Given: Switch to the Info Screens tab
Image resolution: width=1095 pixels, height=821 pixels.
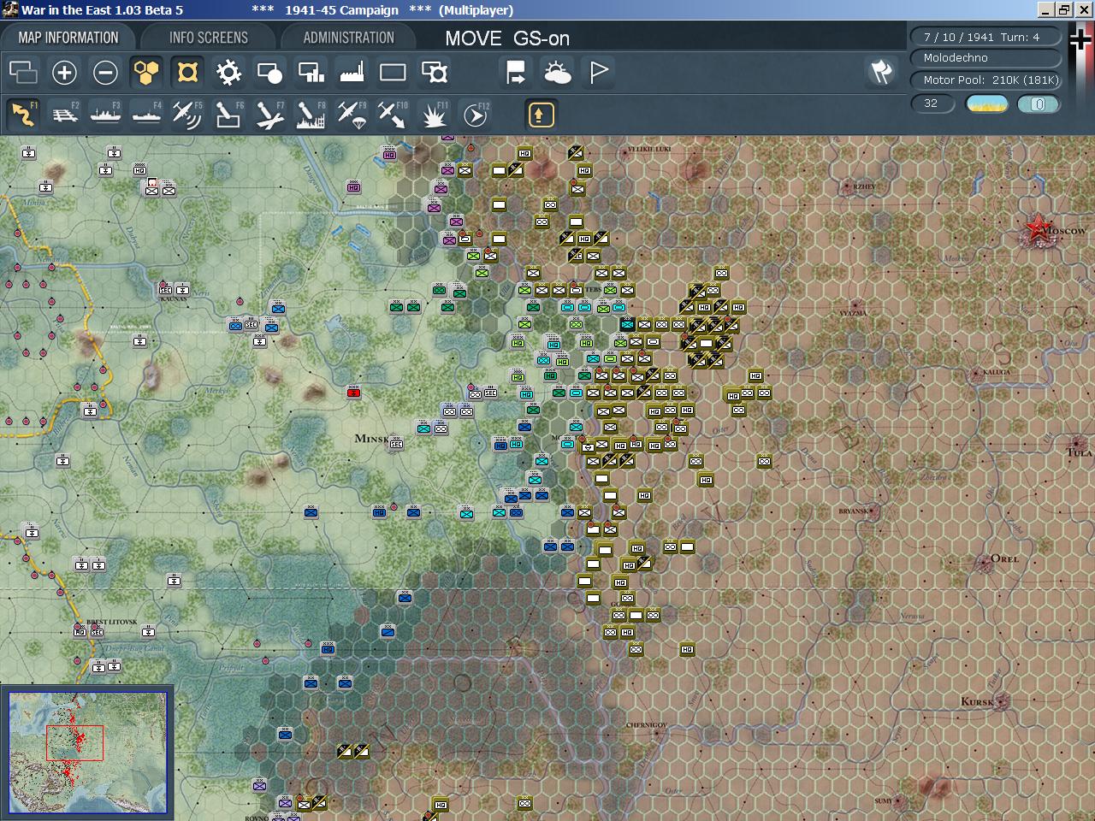Looking at the screenshot, I should [209, 38].
